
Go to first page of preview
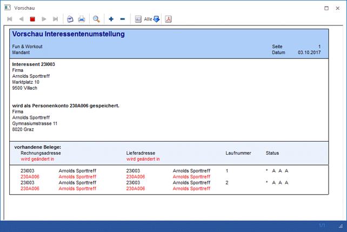10,19
